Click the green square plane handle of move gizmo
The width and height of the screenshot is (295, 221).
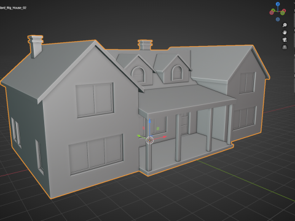click(158, 128)
